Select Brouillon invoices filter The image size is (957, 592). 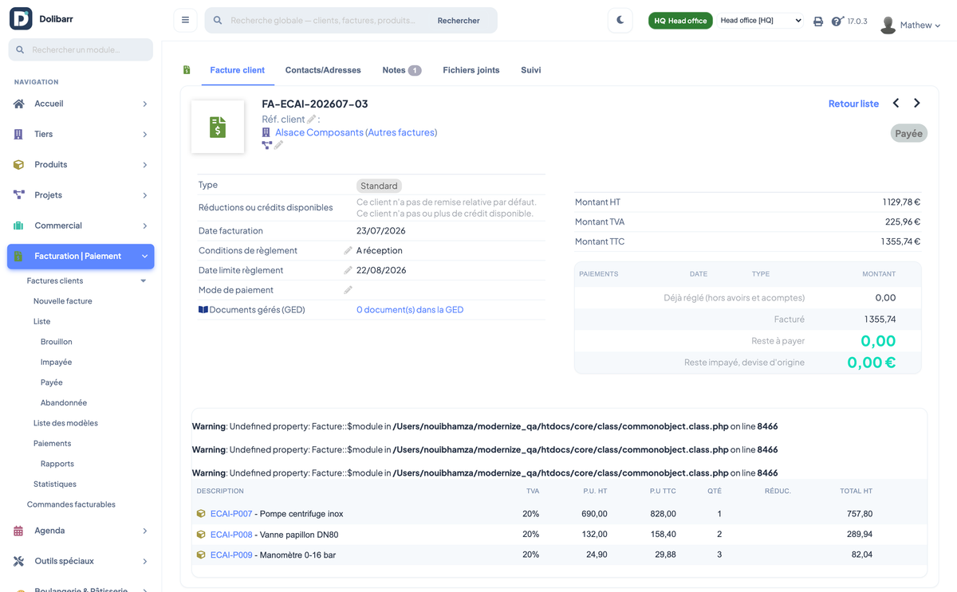point(57,342)
